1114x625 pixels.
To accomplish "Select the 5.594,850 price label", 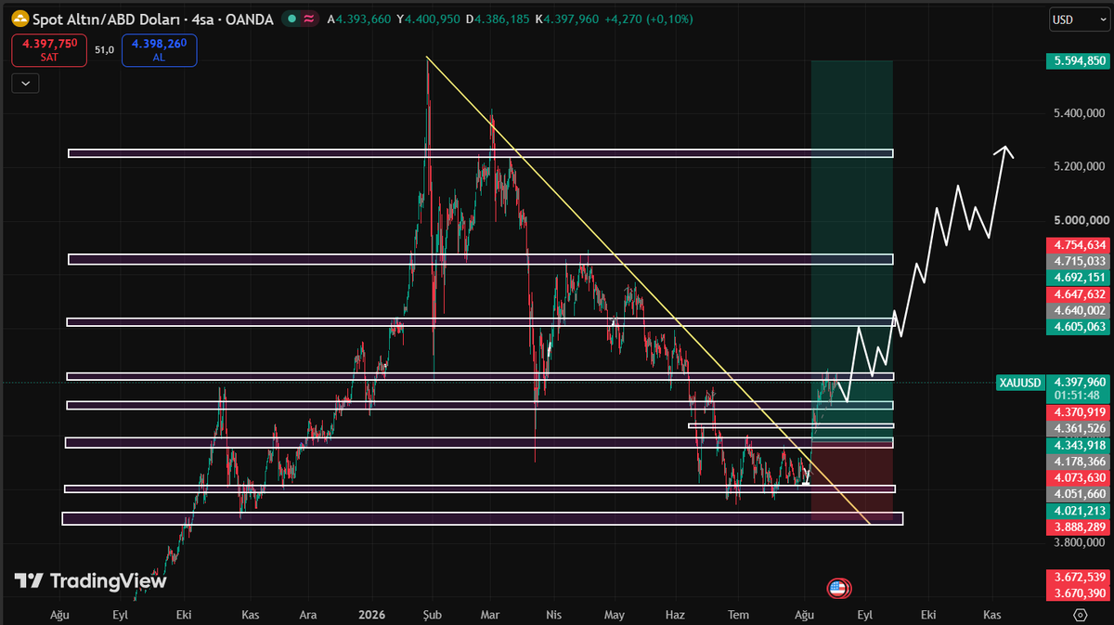I will [x=1078, y=61].
